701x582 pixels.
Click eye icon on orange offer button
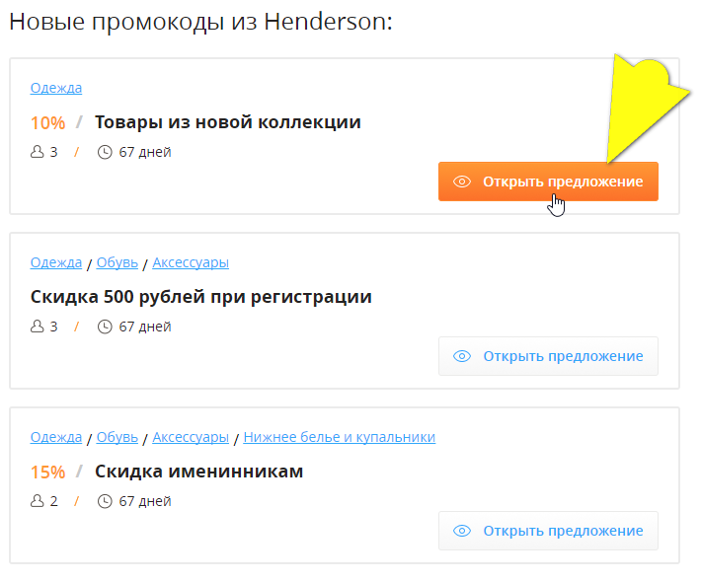tap(462, 182)
